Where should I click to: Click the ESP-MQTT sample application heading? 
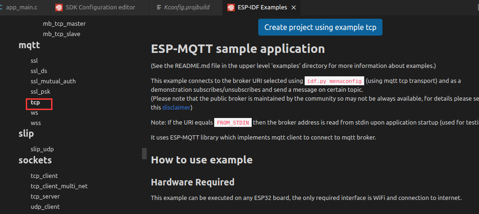click(238, 49)
